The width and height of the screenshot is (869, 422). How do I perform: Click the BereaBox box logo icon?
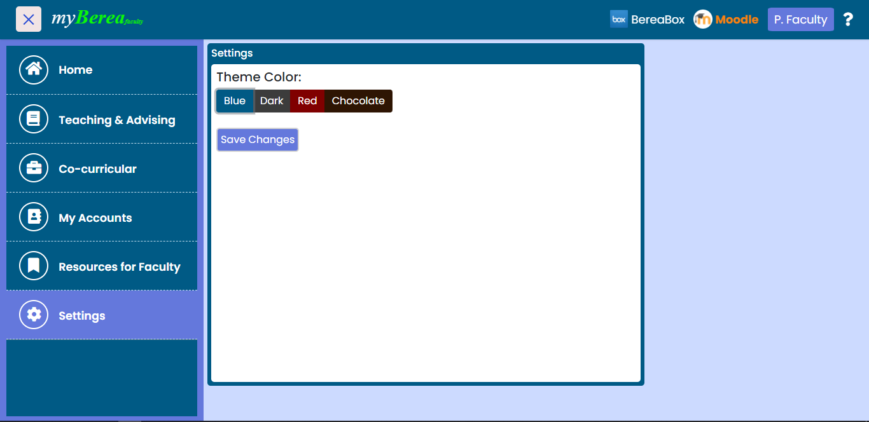coord(618,19)
